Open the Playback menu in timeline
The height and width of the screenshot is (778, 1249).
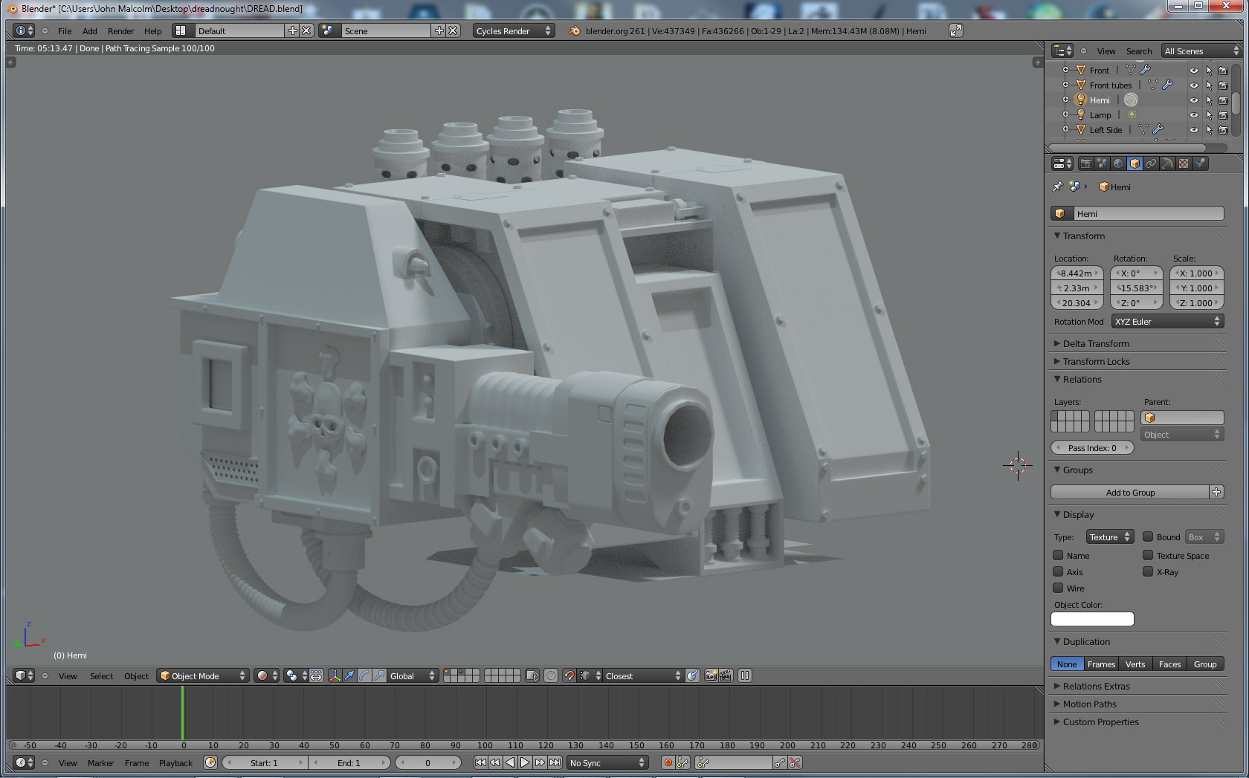click(x=175, y=763)
